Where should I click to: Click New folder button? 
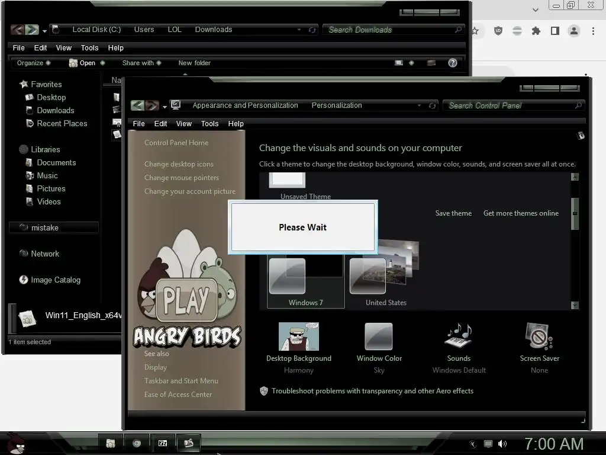194,63
